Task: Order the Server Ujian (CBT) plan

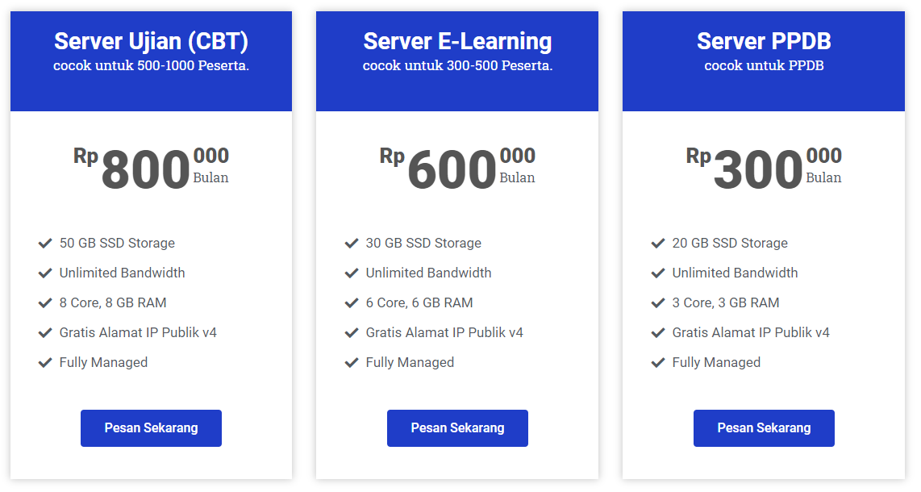Action: (151, 427)
